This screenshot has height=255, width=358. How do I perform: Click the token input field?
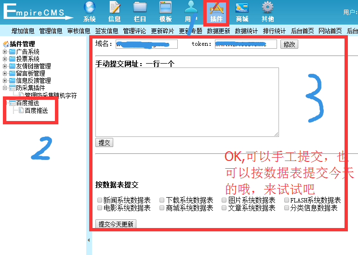[x=246, y=44]
